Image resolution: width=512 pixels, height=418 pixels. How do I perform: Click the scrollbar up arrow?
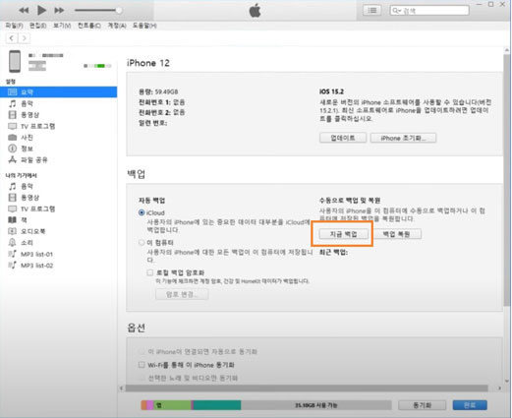507,50
